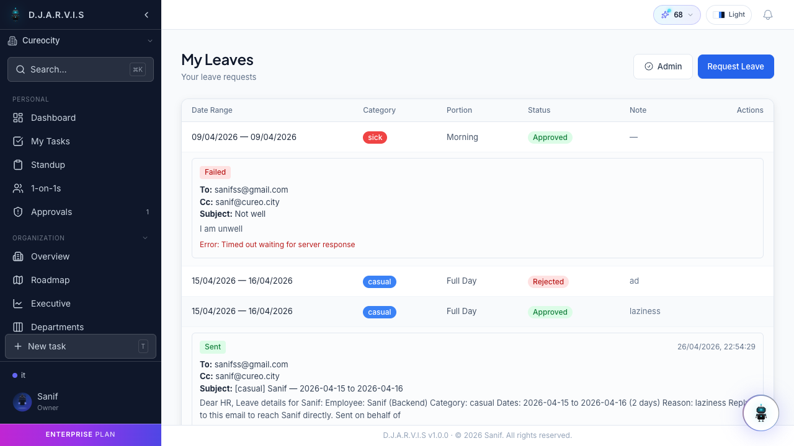Click the Standup clipboard icon
The image size is (794, 446).
18,165
